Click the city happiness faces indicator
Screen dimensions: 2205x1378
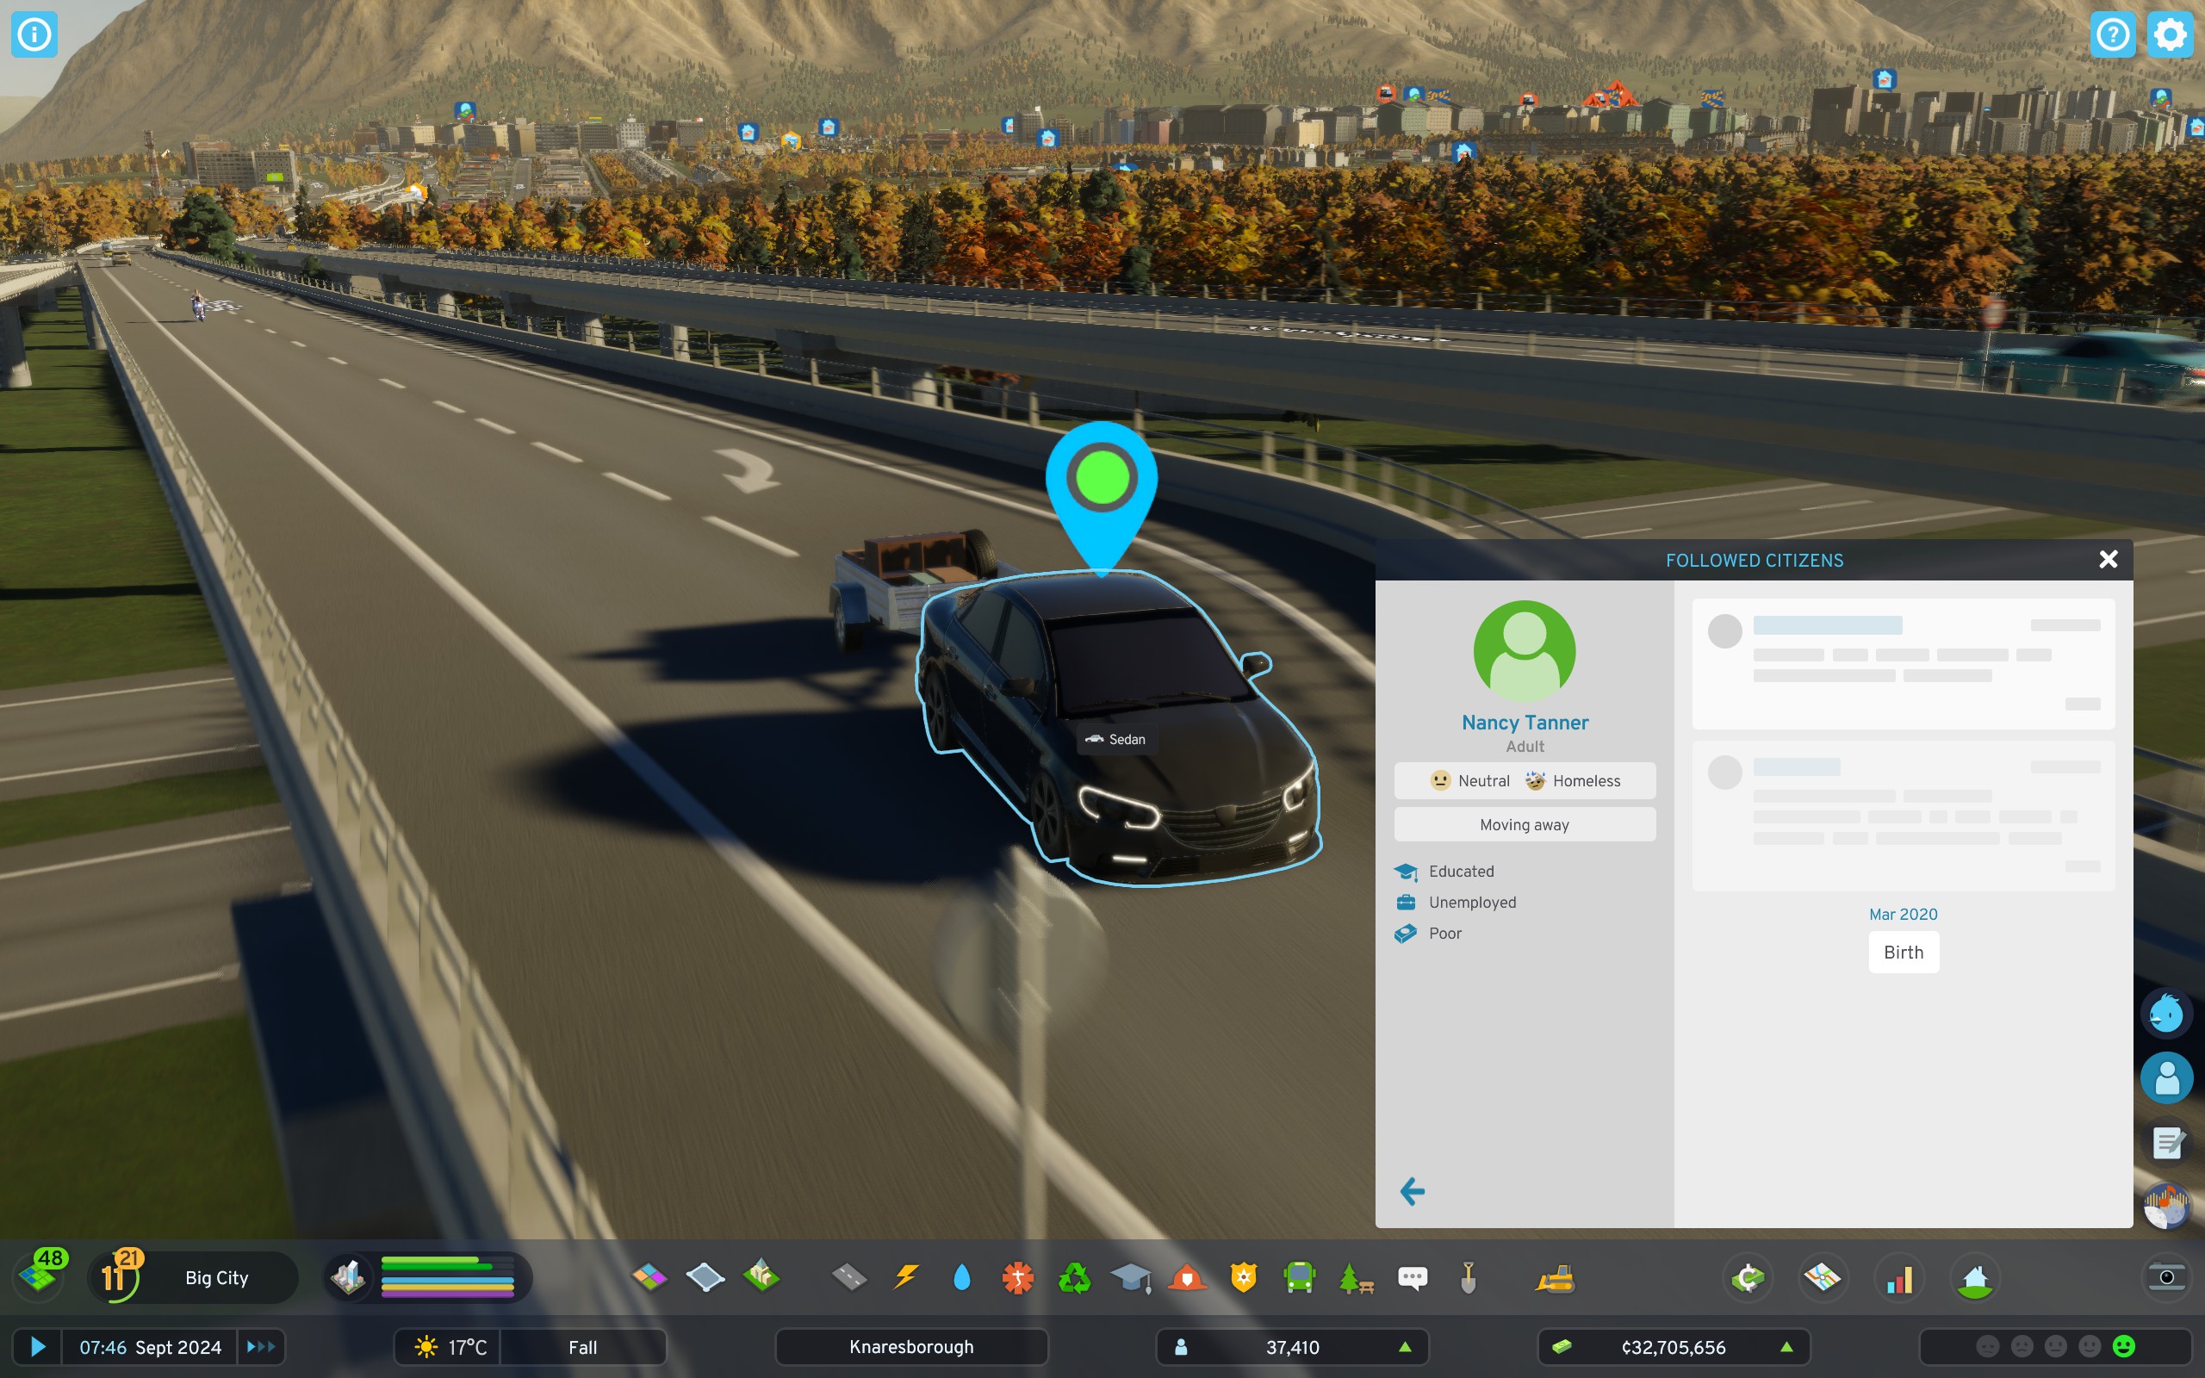pyautogui.click(x=2056, y=1347)
